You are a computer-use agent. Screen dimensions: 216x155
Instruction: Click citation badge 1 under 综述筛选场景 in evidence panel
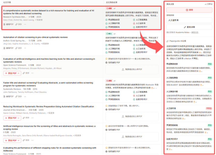pos(200,71)
